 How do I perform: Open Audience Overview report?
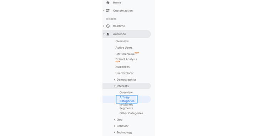pyautogui.click(x=122, y=41)
